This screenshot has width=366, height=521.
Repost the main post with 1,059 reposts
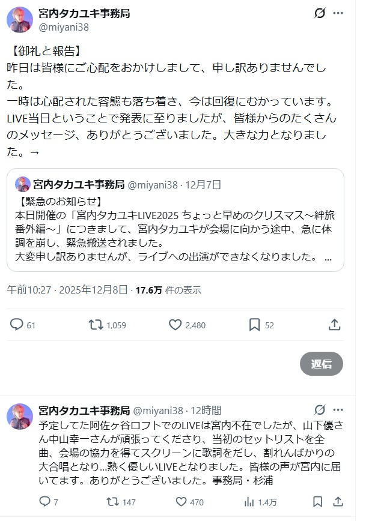point(96,325)
